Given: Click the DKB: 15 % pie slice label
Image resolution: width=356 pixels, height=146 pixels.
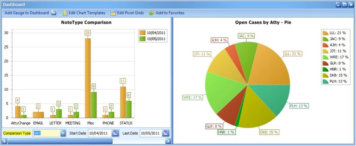Looking at the screenshot, I should 269,132.
